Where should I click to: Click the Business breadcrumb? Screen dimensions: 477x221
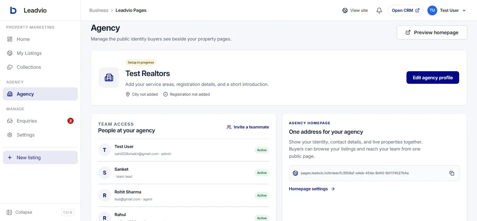pyautogui.click(x=99, y=10)
